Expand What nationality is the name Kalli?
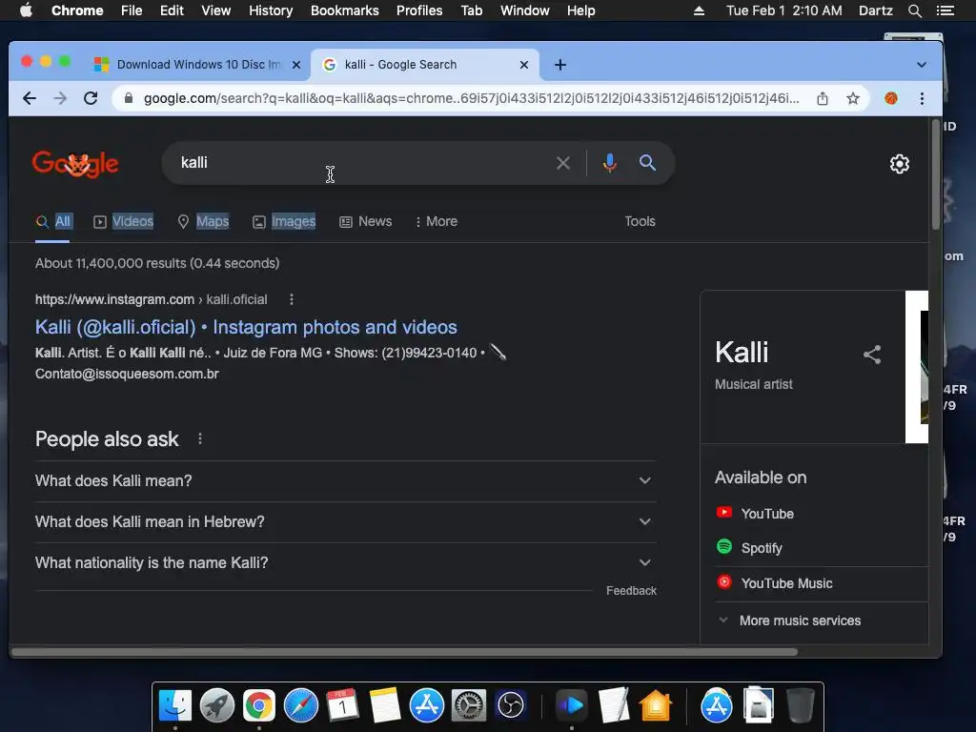This screenshot has height=732, width=976. [x=345, y=562]
